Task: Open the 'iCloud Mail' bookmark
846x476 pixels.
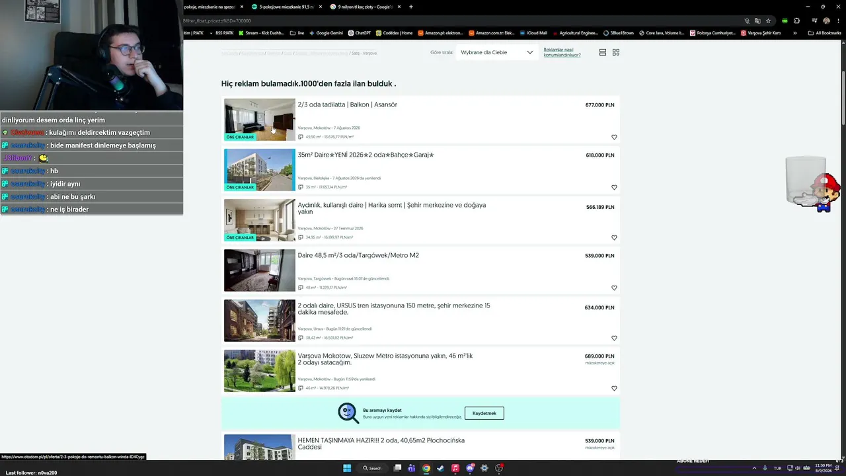Action: (x=533, y=33)
